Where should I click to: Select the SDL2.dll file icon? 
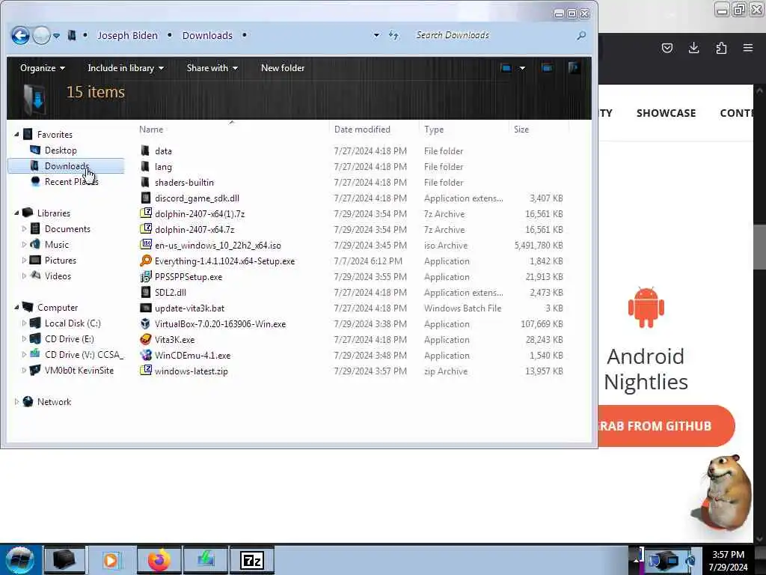(146, 292)
